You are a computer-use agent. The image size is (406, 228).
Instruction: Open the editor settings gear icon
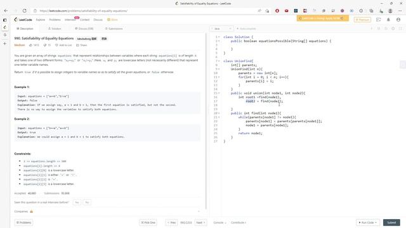click(393, 28)
